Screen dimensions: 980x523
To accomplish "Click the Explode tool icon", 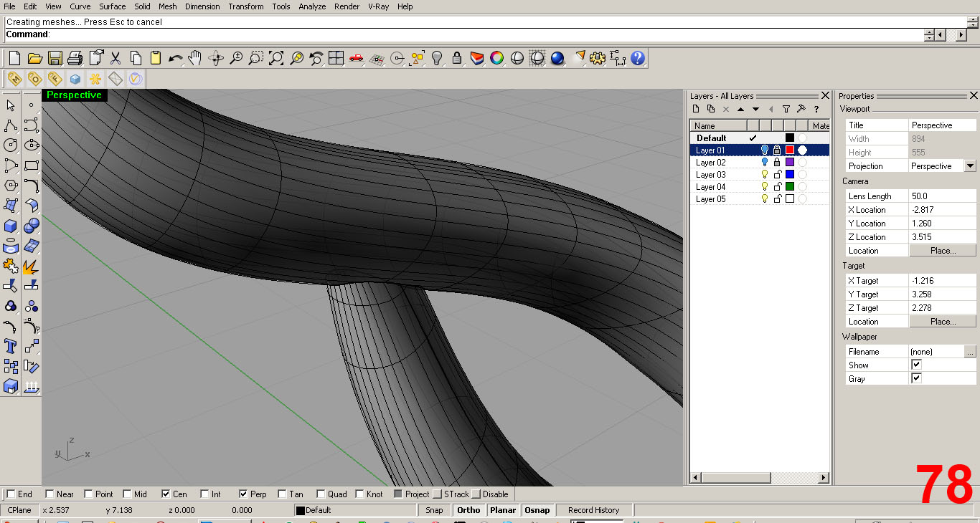I will coord(31,267).
